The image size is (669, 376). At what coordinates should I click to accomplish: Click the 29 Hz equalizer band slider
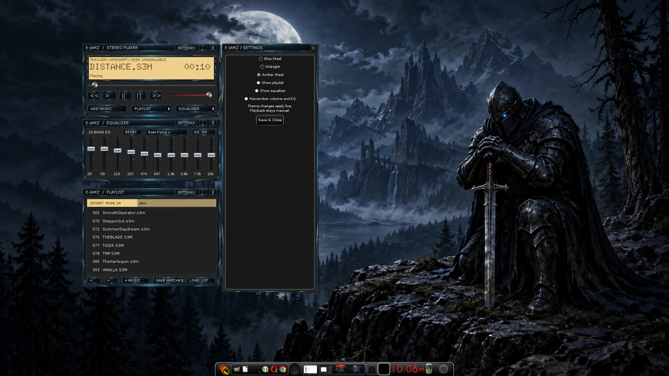pos(91,149)
